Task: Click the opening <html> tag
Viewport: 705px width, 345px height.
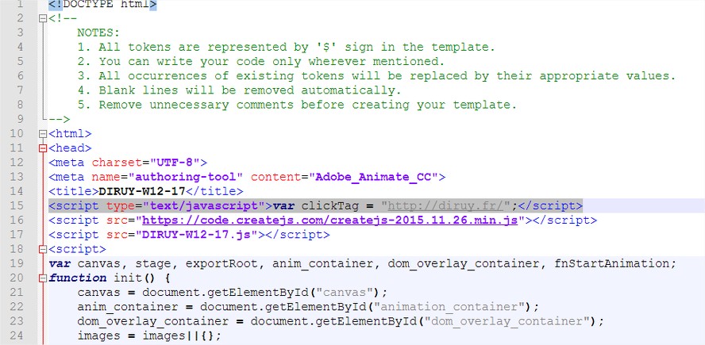Action: click(70, 134)
